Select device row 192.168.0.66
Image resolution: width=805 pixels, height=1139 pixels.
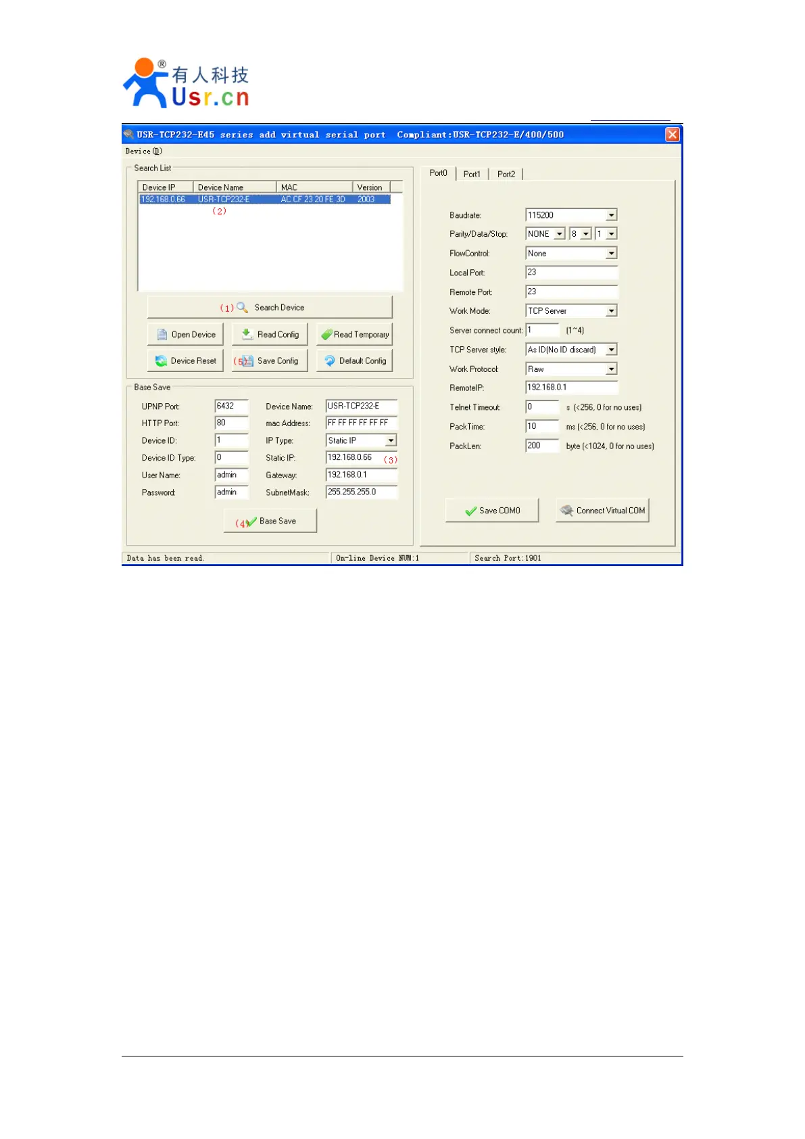click(x=264, y=200)
